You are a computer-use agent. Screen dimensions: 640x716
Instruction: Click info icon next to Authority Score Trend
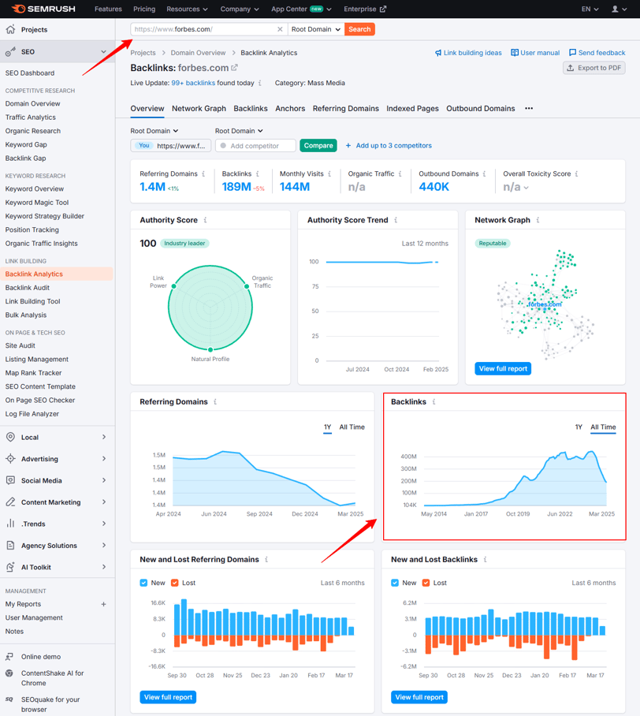click(396, 220)
